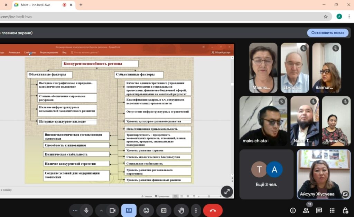Raise your hand in the meeting
The image size is (354, 217).
[181, 210]
